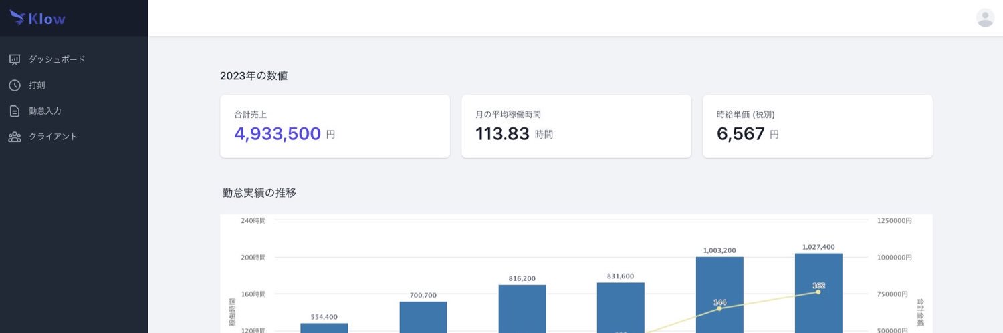Screen dimensions: 1003x333
Task: Click the 月の平均稼働時間 label
Action: (x=508, y=115)
